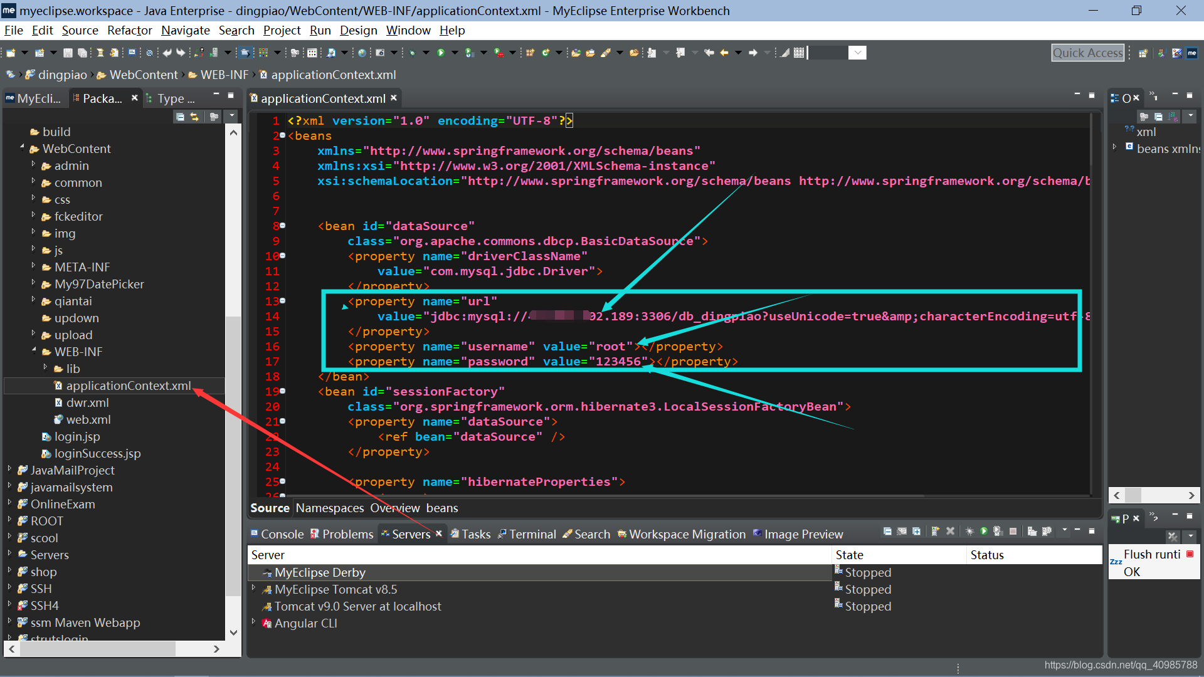
Task: Click the Window menu
Action: (408, 29)
